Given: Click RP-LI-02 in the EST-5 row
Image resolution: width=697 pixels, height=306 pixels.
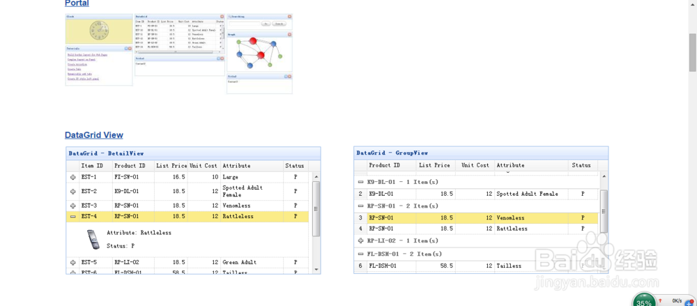Looking at the screenshot, I should 133,262.
